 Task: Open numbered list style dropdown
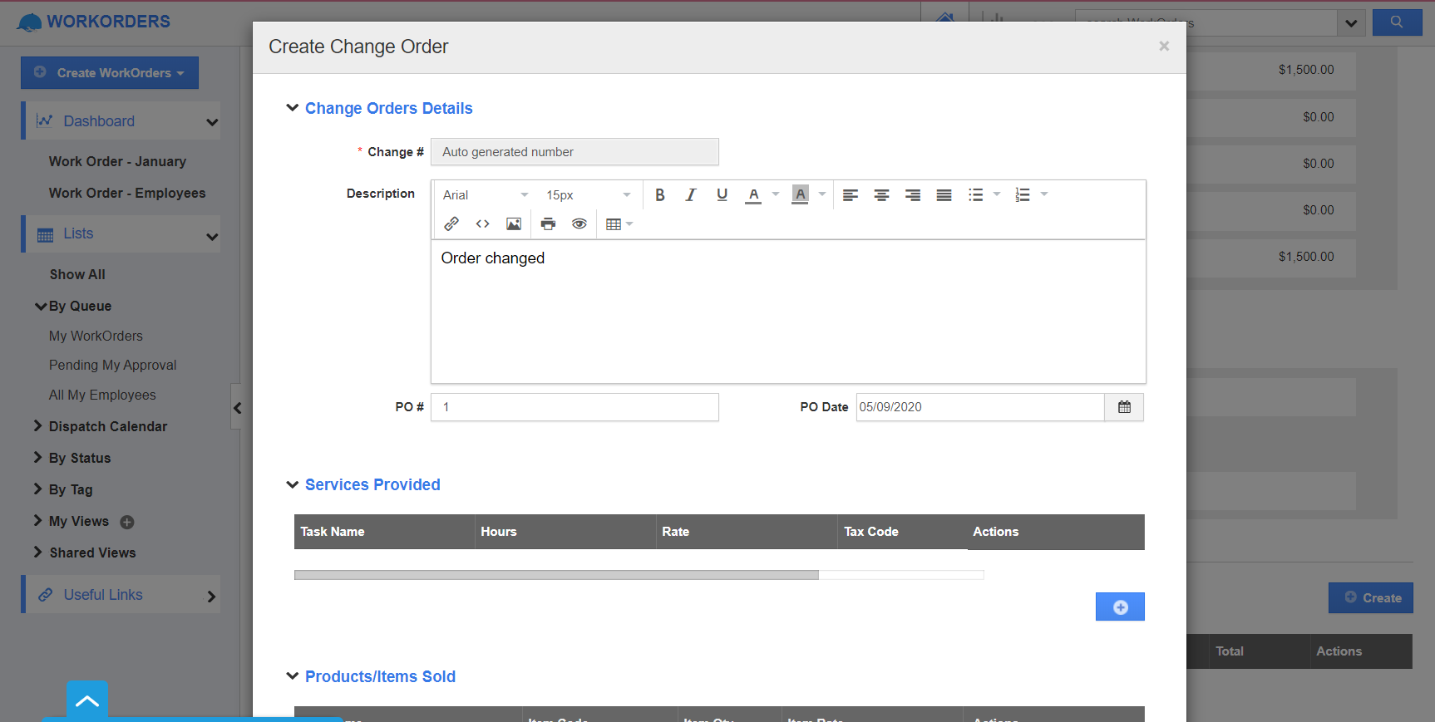pyautogui.click(x=1044, y=194)
